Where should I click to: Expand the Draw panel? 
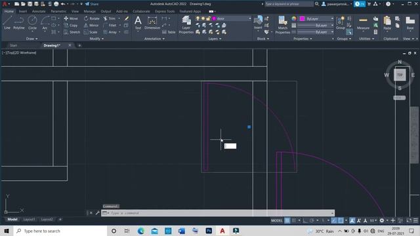coord(31,39)
